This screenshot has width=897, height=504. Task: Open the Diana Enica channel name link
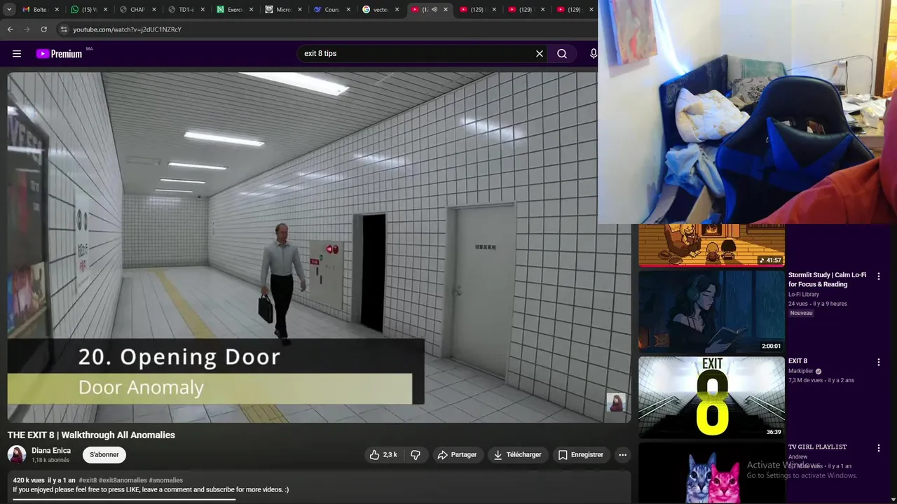(x=51, y=451)
